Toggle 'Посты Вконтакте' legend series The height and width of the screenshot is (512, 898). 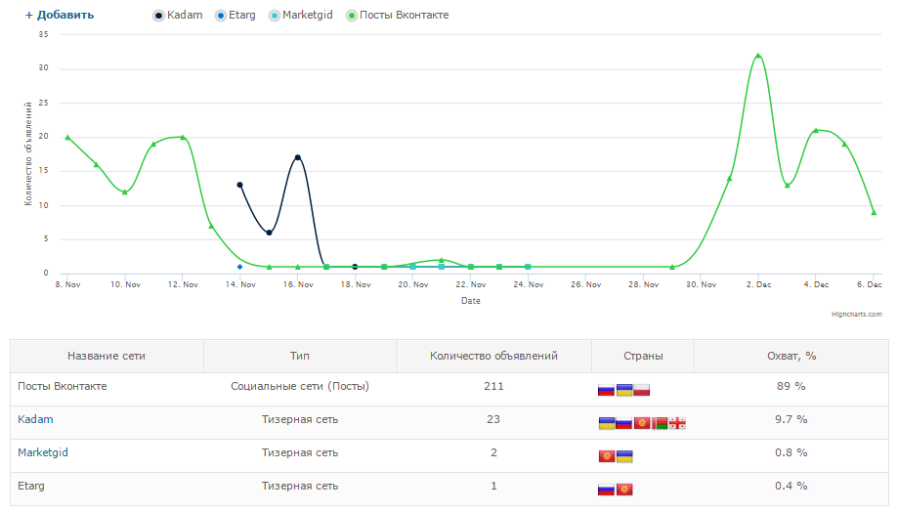[398, 15]
